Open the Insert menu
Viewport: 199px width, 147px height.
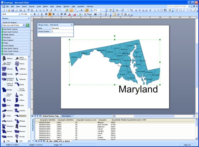pyautogui.click(x=24, y=6)
